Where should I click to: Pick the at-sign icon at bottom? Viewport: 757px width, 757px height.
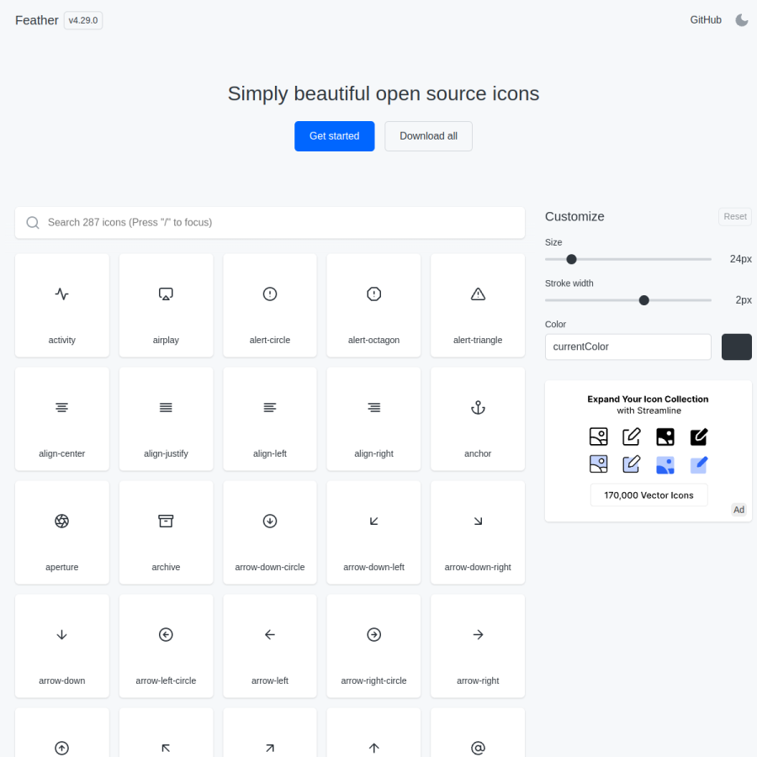click(478, 733)
